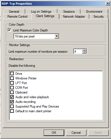Check the Windows Printer checkbox

coord(12,78)
